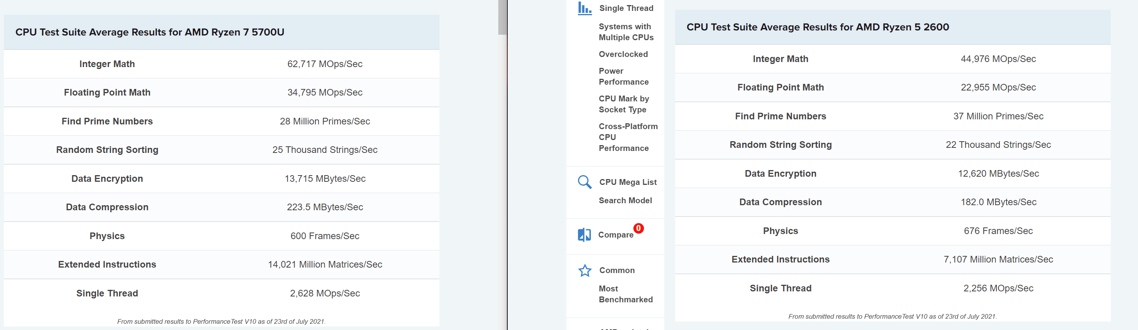Click Data Encryption label in Ryzen 7 table

pyautogui.click(x=107, y=179)
